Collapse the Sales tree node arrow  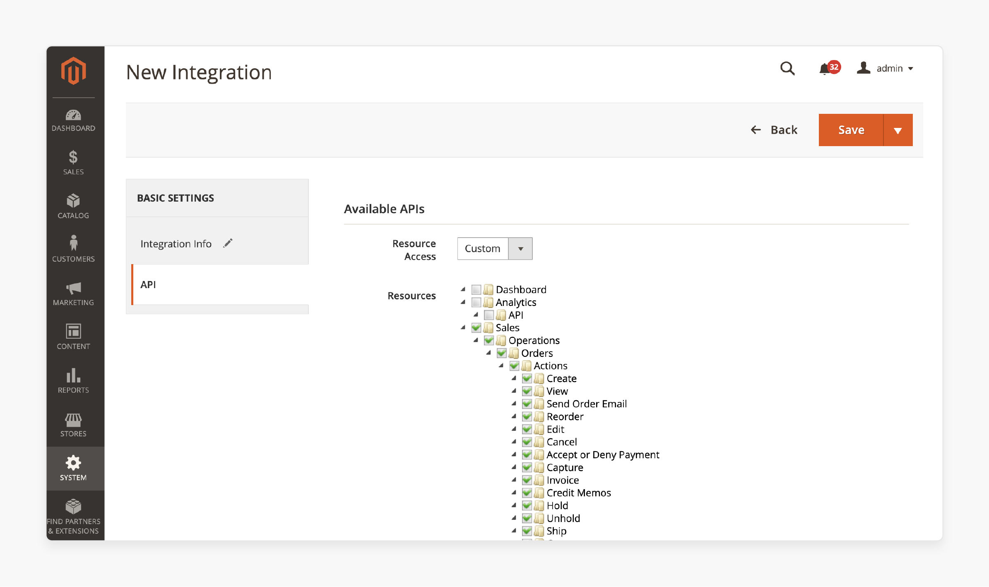(x=463, y=327)
